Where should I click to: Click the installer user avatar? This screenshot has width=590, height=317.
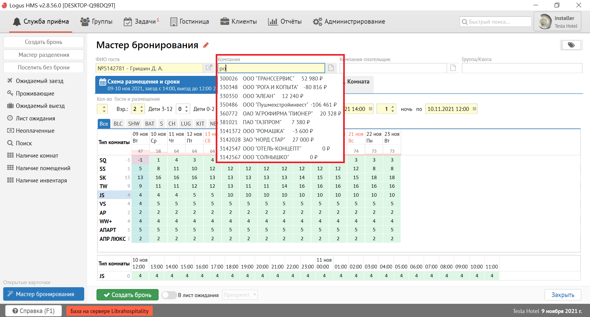pyautogui.click(x=545, y=22)
